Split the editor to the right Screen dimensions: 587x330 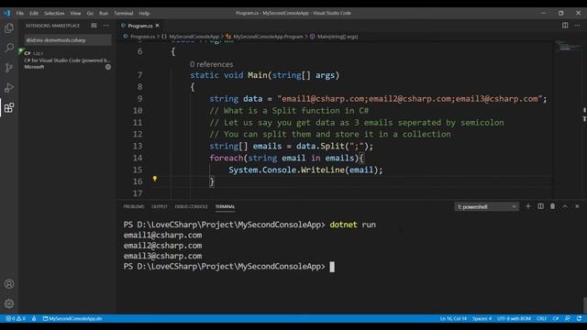tap(565, 25)
